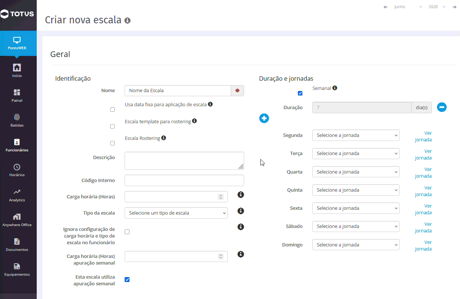Open the Junho month selector
The height and width of the screenshot is (299, 460).
pyautogui.click(x=408, y=7)
